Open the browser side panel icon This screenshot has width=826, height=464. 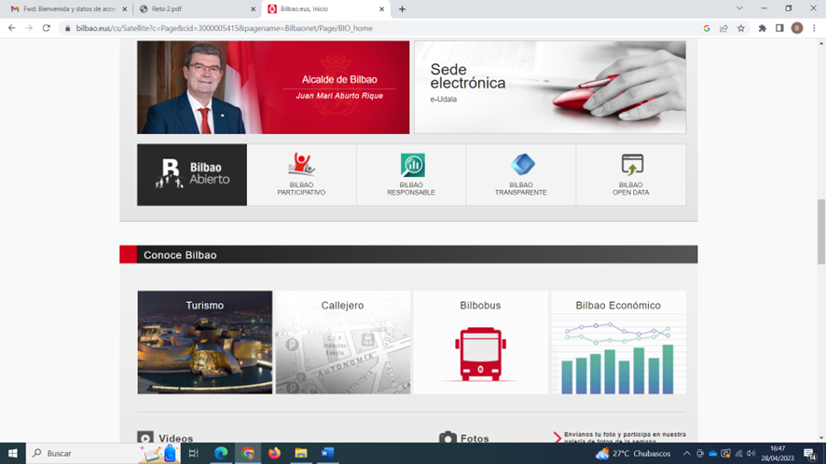tap(779, 29)
